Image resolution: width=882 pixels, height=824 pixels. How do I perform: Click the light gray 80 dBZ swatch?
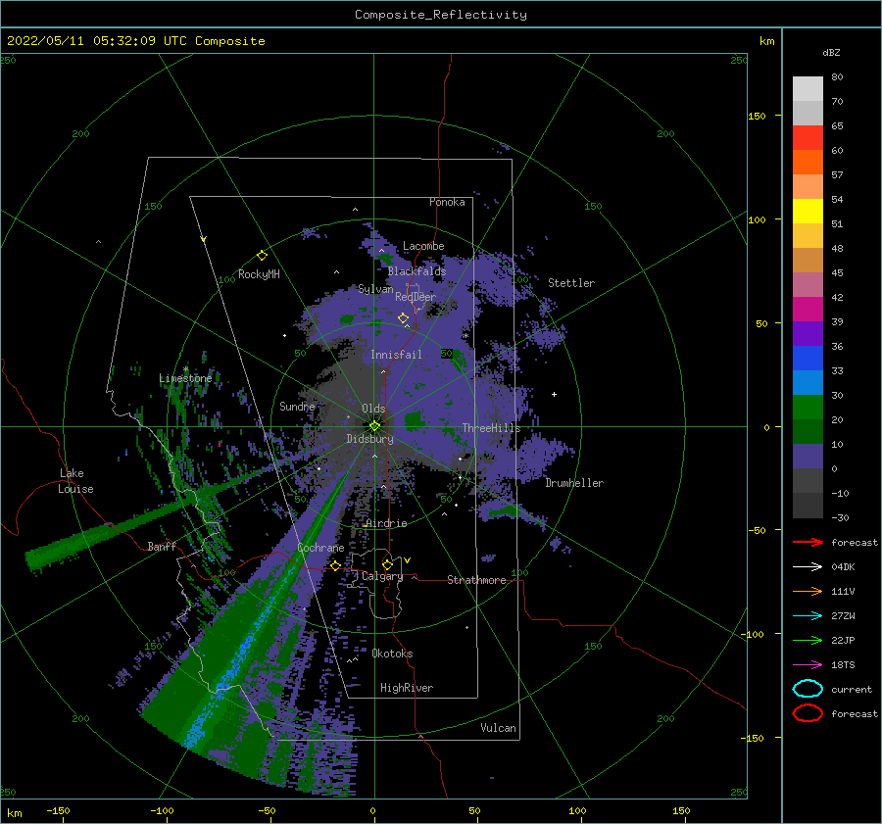coord(808,89)
